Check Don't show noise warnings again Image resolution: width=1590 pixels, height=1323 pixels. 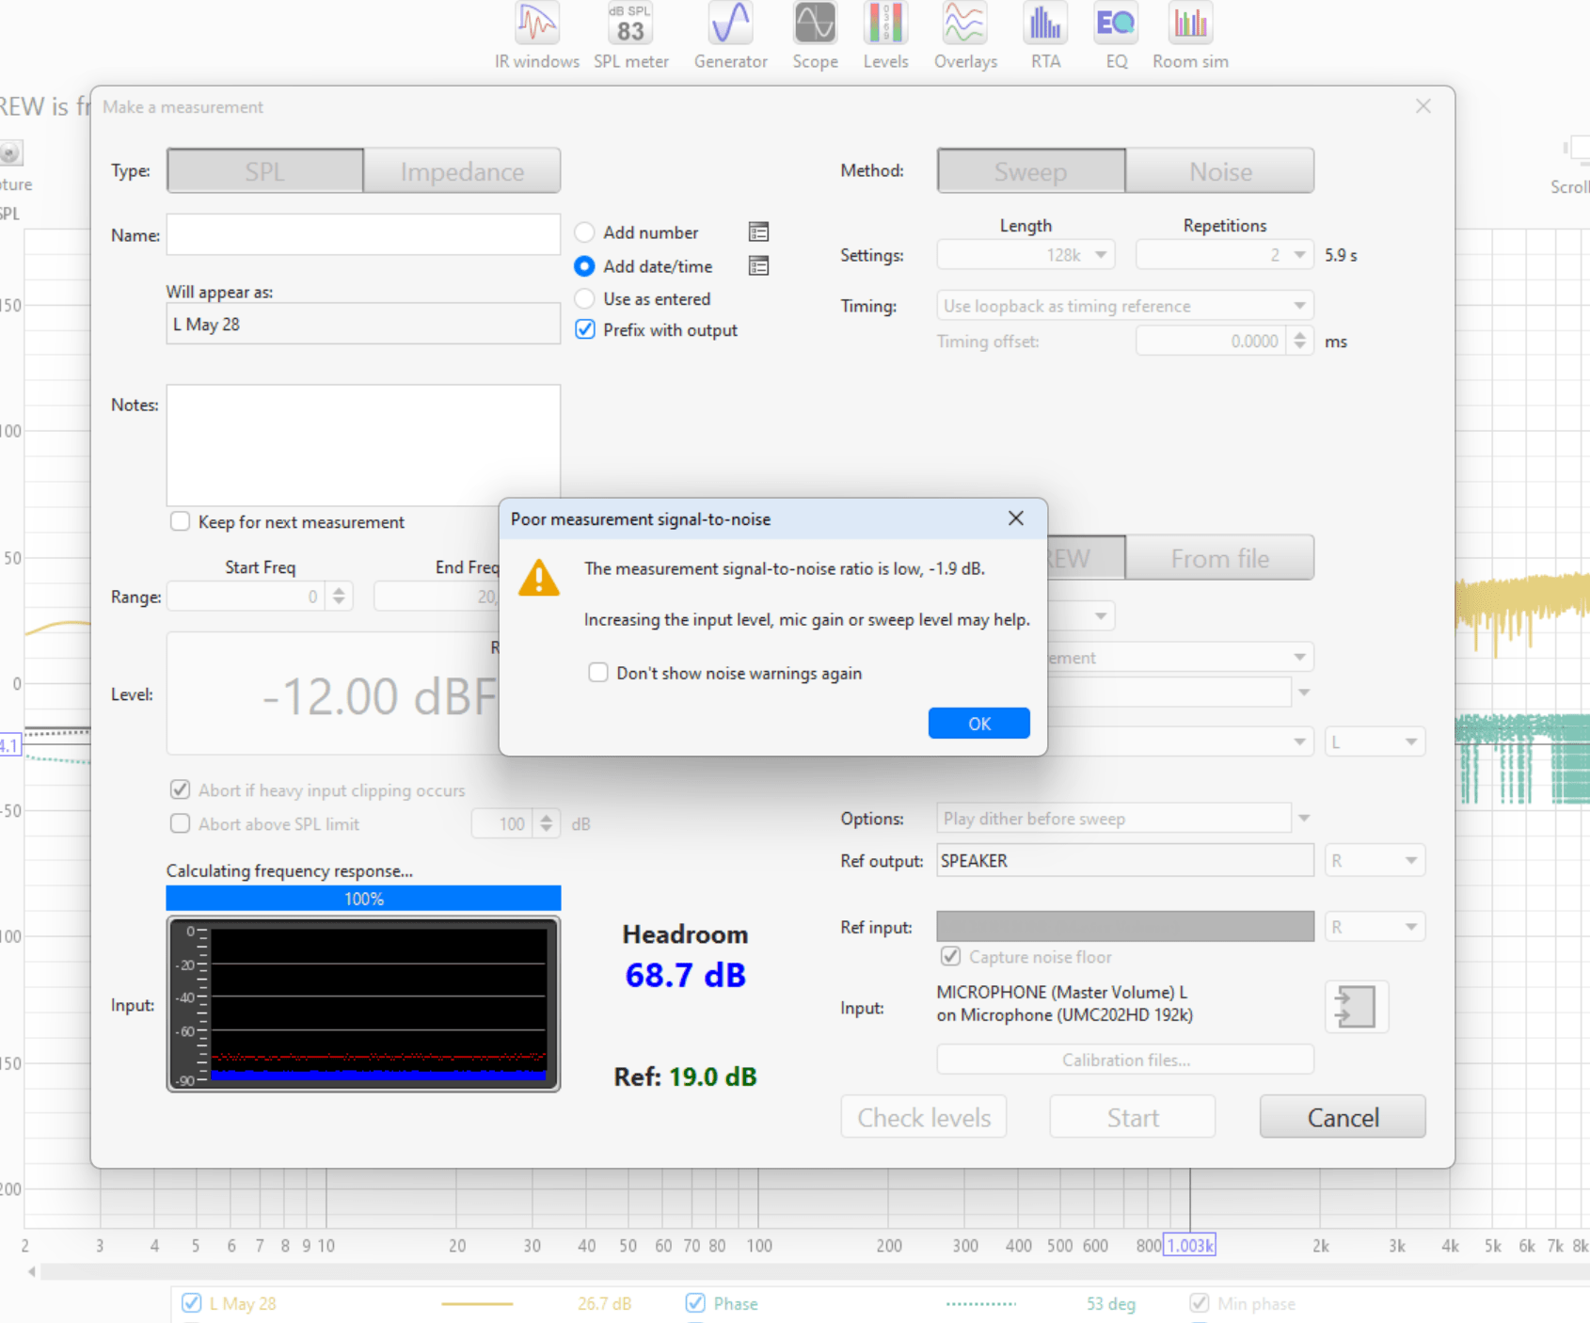click(598, 673)
